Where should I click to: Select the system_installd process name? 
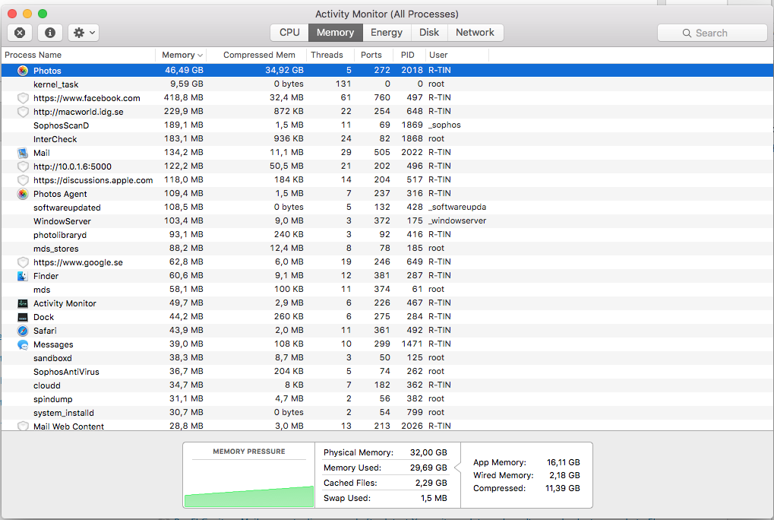click(x=64, y=413)
